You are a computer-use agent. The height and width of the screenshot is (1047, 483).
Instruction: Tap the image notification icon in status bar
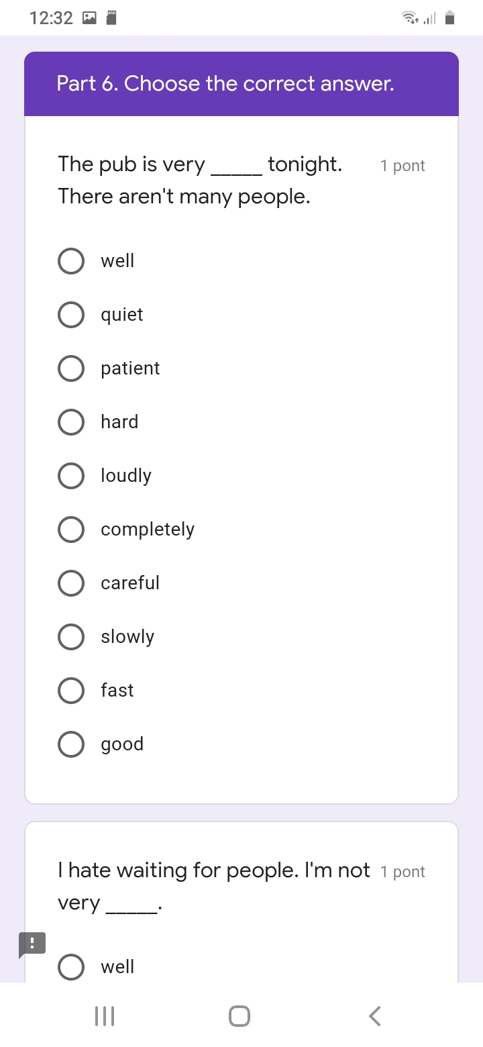tap(89, 18)
